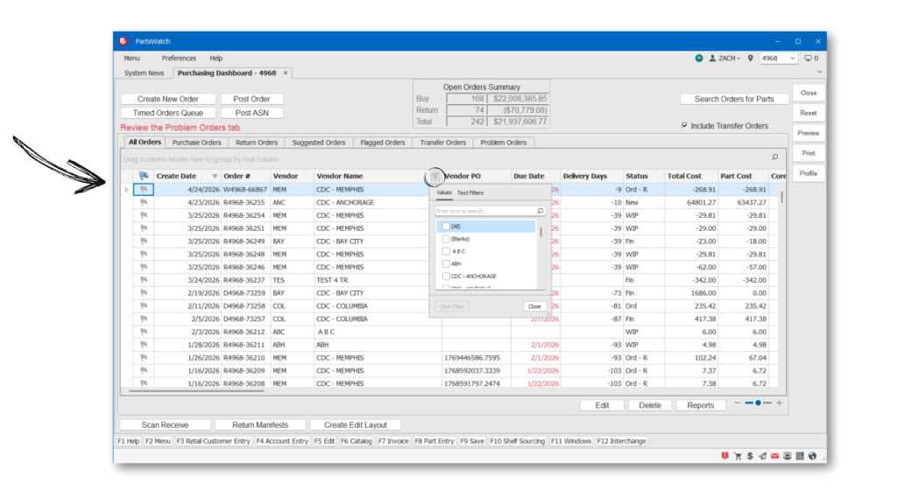Click the flag icon for order R4968-36210
Viewport: 897px width, 504px height.
coord(144,358)
